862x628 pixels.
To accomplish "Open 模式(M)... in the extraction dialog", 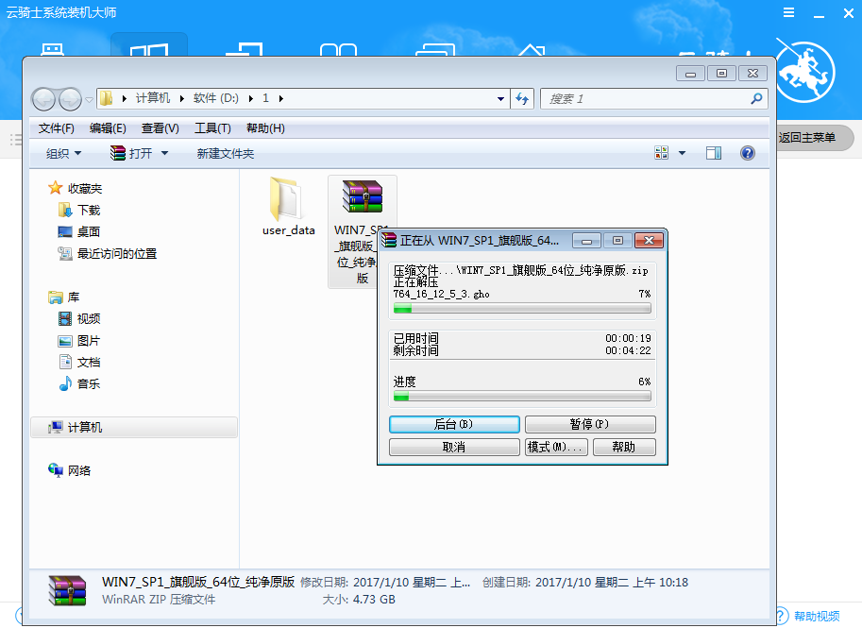I will click(556, 447).
